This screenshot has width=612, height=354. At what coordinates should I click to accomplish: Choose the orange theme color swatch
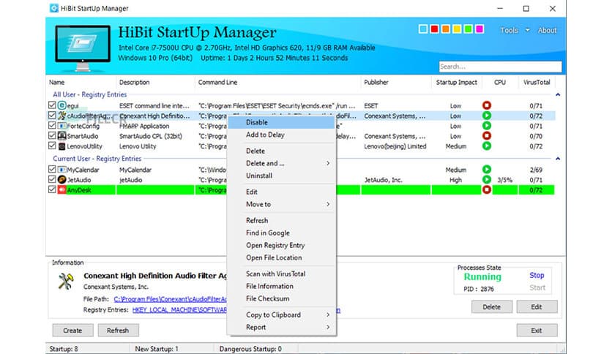pyautogui.click(x=445, y=29)
